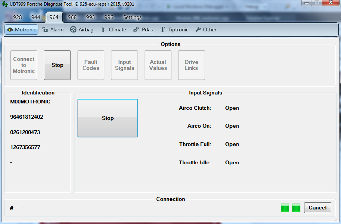Click the second green connection indicator

click(296, 208)
